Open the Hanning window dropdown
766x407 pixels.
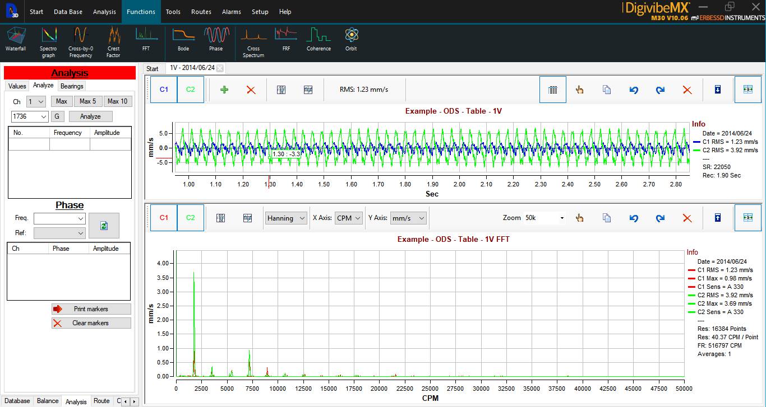[286, 218]
